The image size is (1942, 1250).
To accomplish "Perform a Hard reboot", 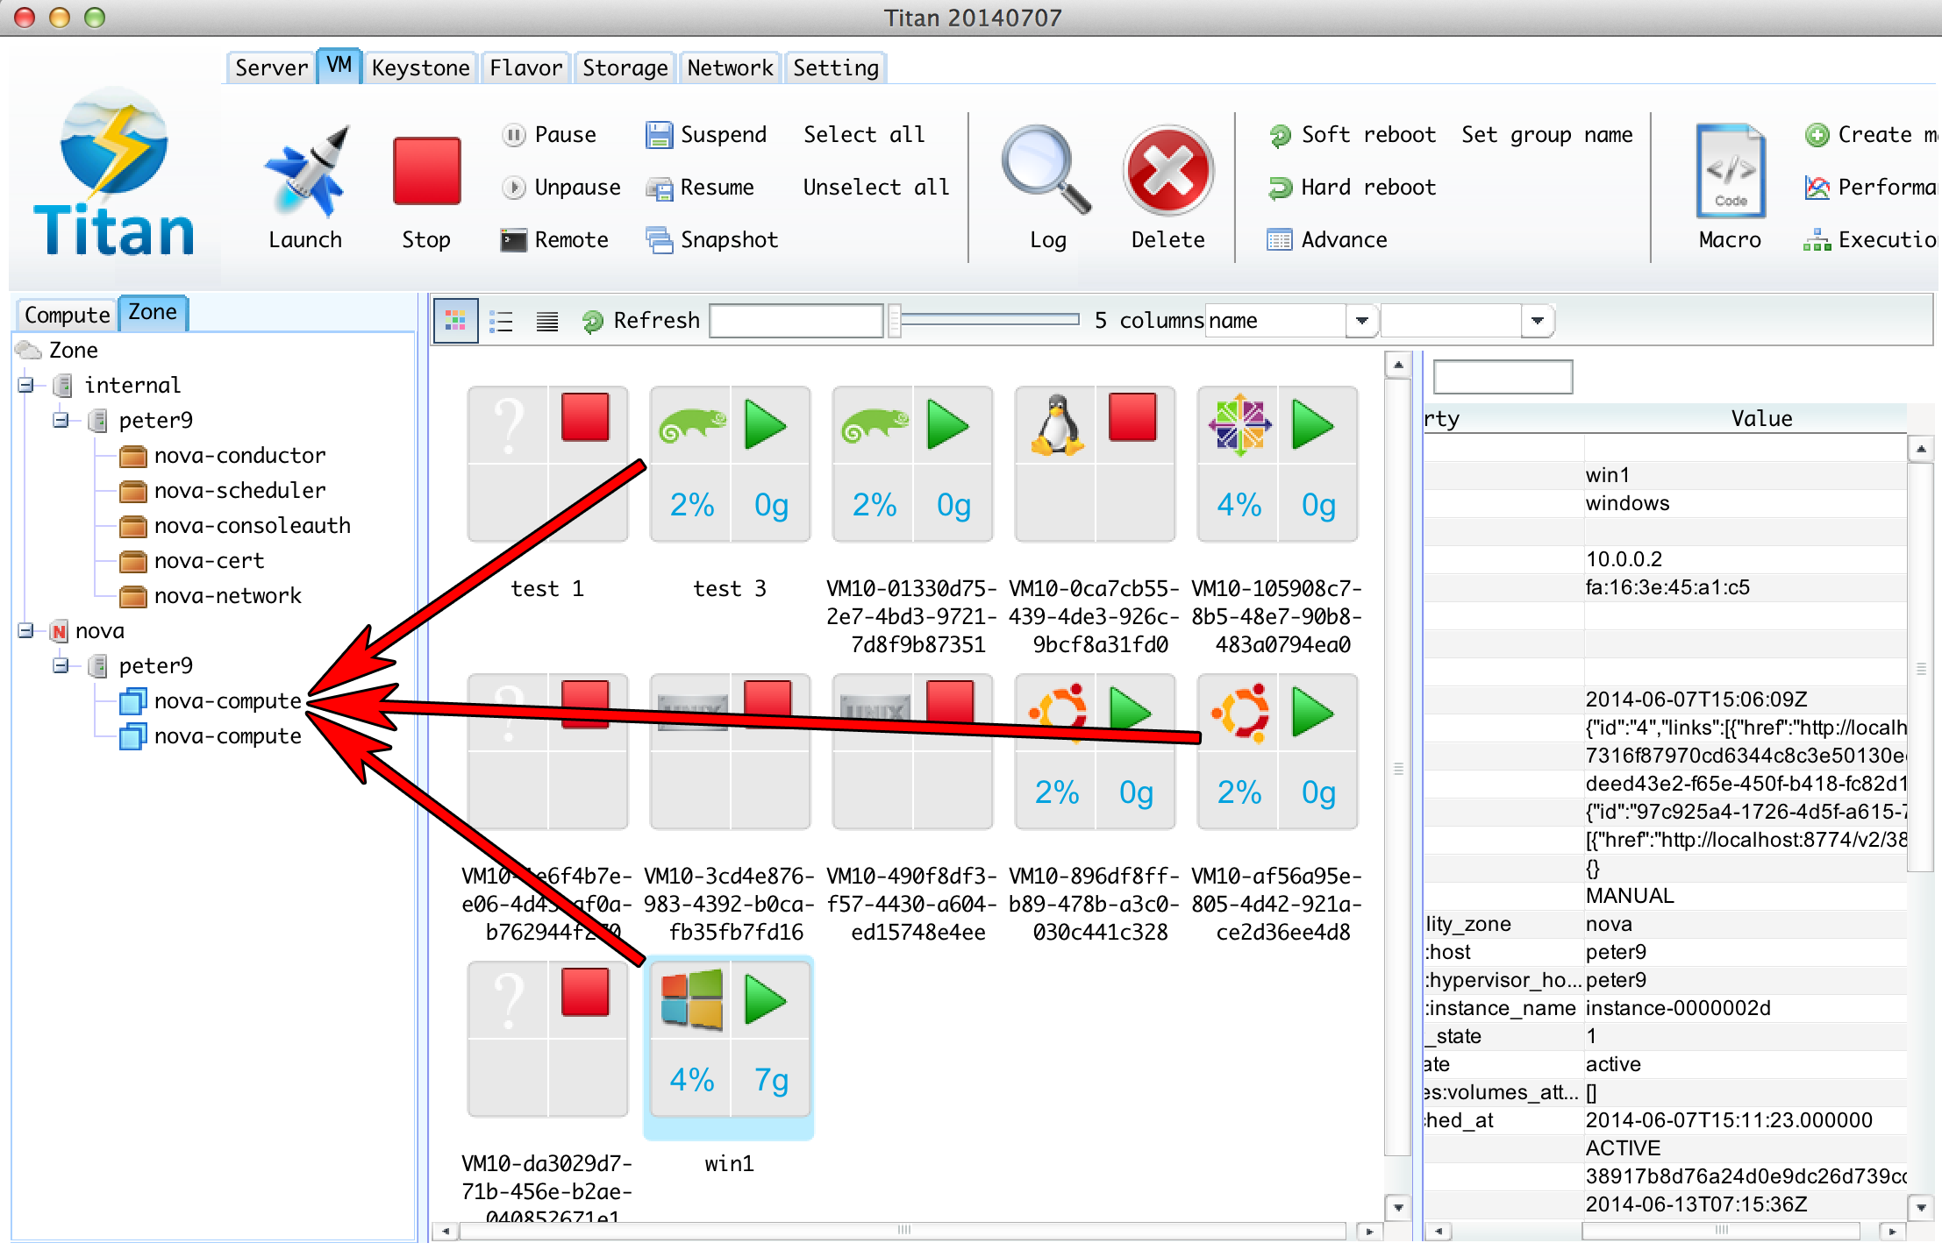I will [1353, 188].
